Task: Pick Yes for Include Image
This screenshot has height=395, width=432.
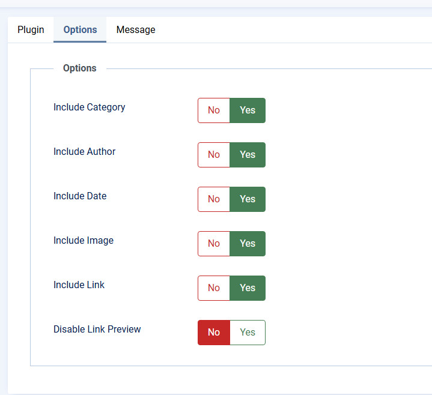Action: 248,244
